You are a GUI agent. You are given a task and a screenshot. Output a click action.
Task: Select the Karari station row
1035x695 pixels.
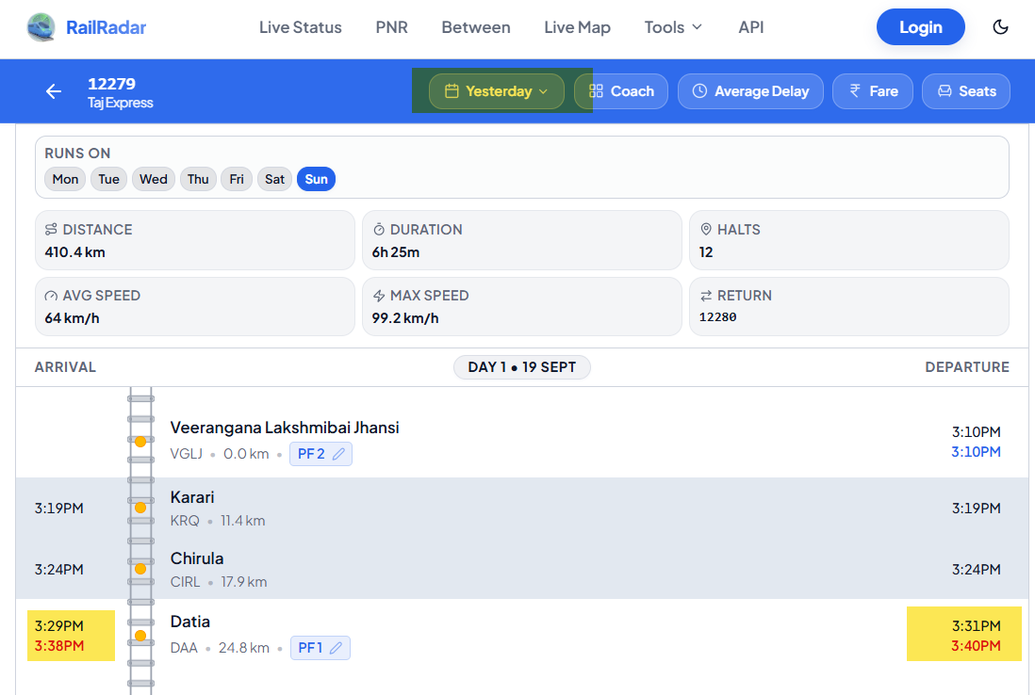[x=522, y=509]
